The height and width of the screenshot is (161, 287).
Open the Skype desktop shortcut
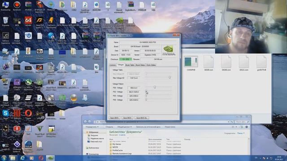click(5, 114)
